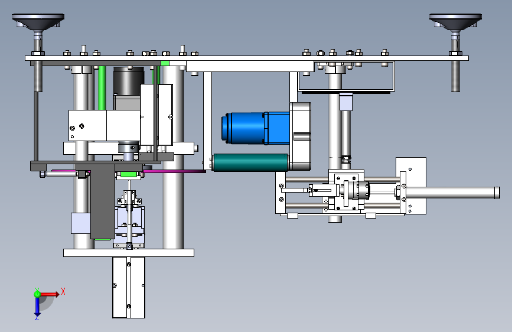This screenshot has height=332, width=512.
Task: Select the blue motor in the model
Action: pos(255,128)
